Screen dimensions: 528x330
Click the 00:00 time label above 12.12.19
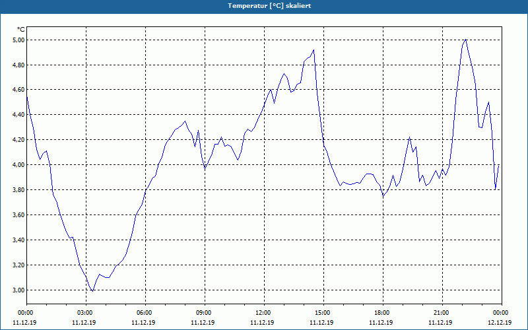point(500,313)
